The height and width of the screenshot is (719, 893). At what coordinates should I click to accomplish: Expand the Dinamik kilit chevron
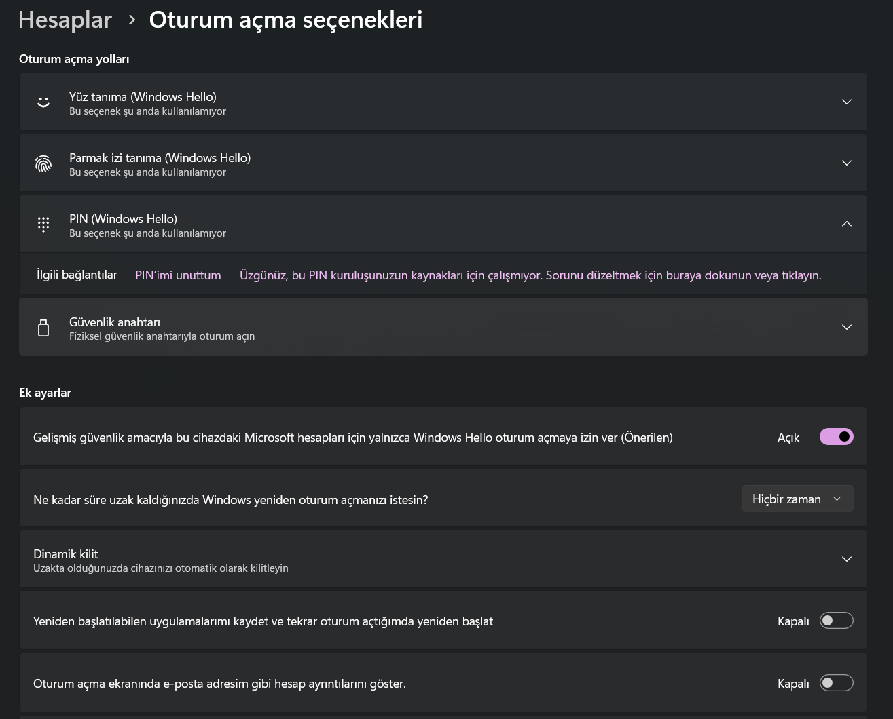pyautogui.click(x=847, y=559)
